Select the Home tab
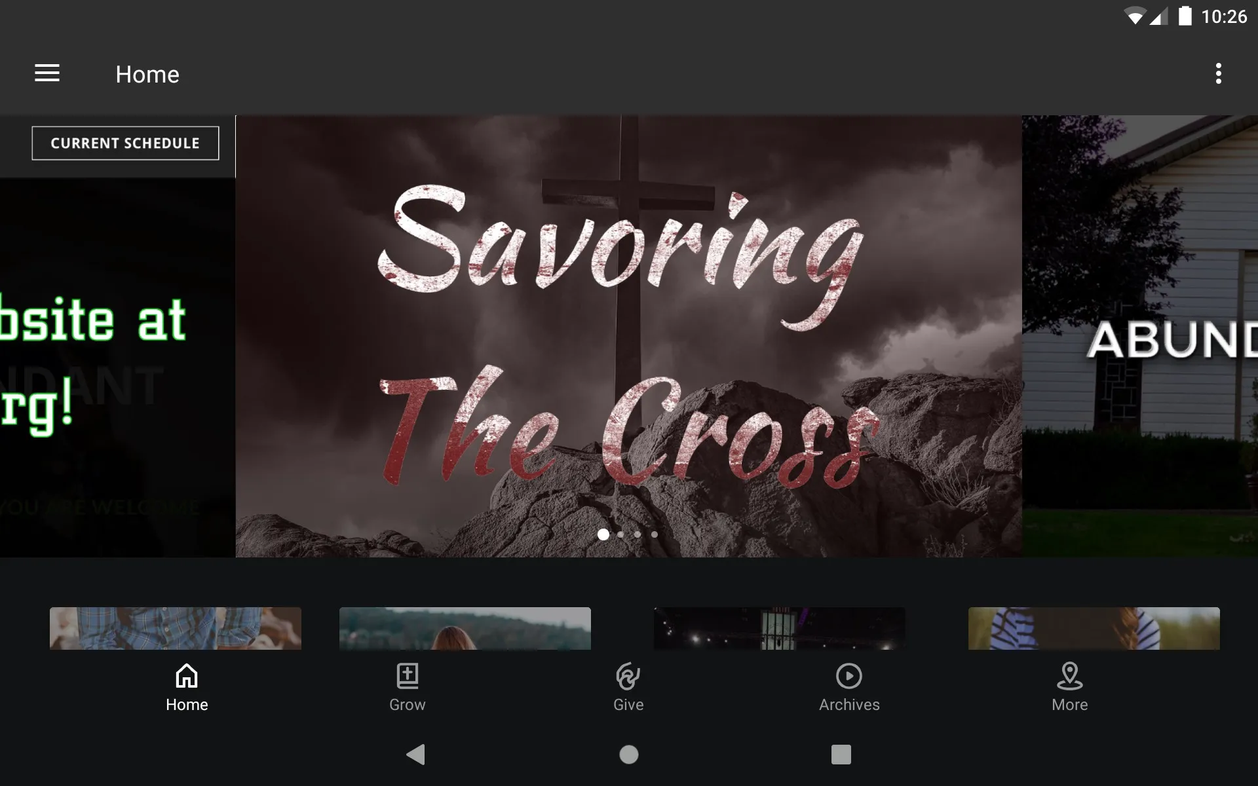The image size is (1258, 786). point(185,686)
